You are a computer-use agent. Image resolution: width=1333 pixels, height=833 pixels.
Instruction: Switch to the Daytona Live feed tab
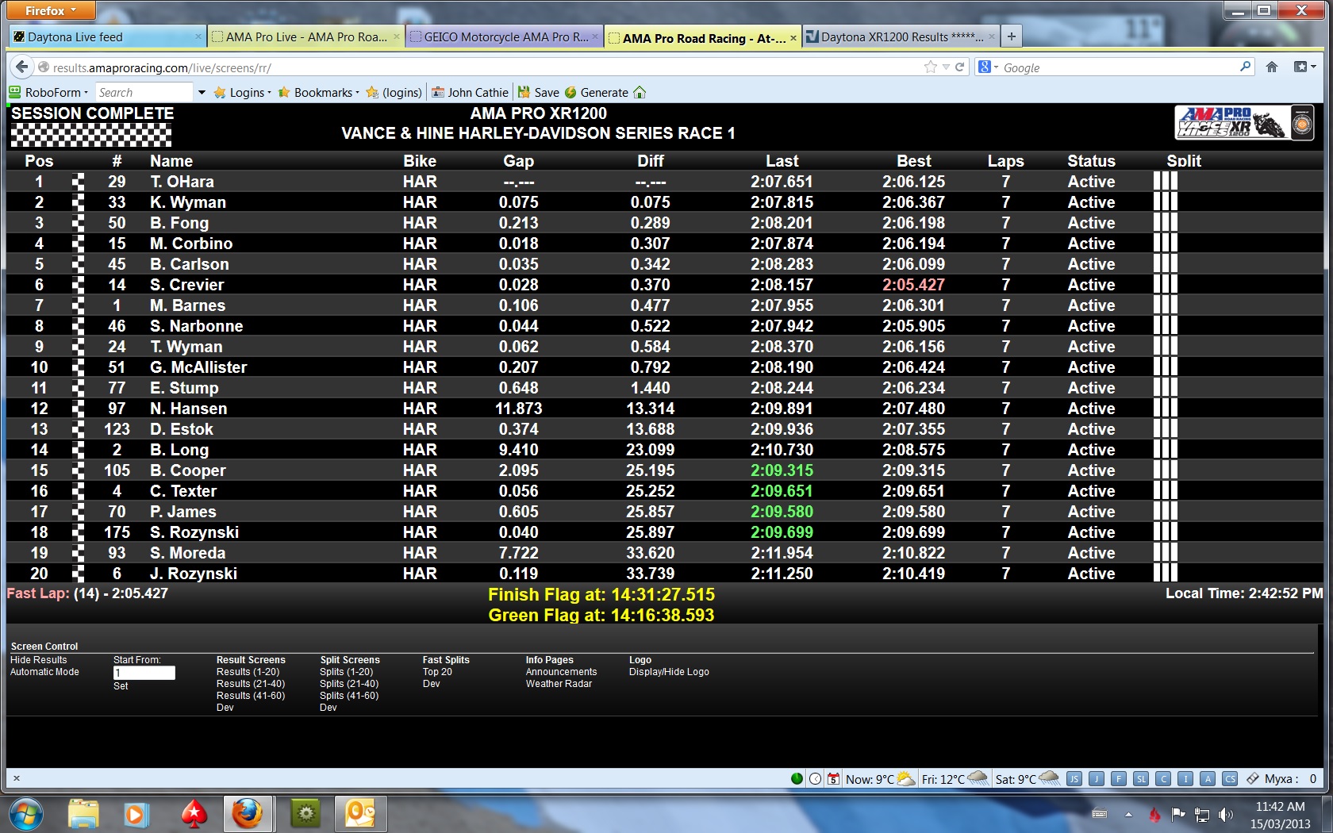click(104, 37)
